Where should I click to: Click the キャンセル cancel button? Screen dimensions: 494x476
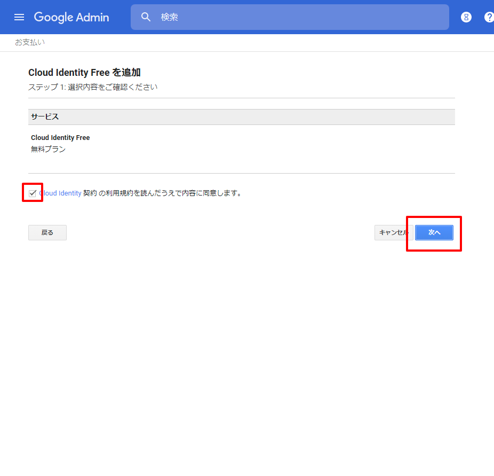pos(394,232)
